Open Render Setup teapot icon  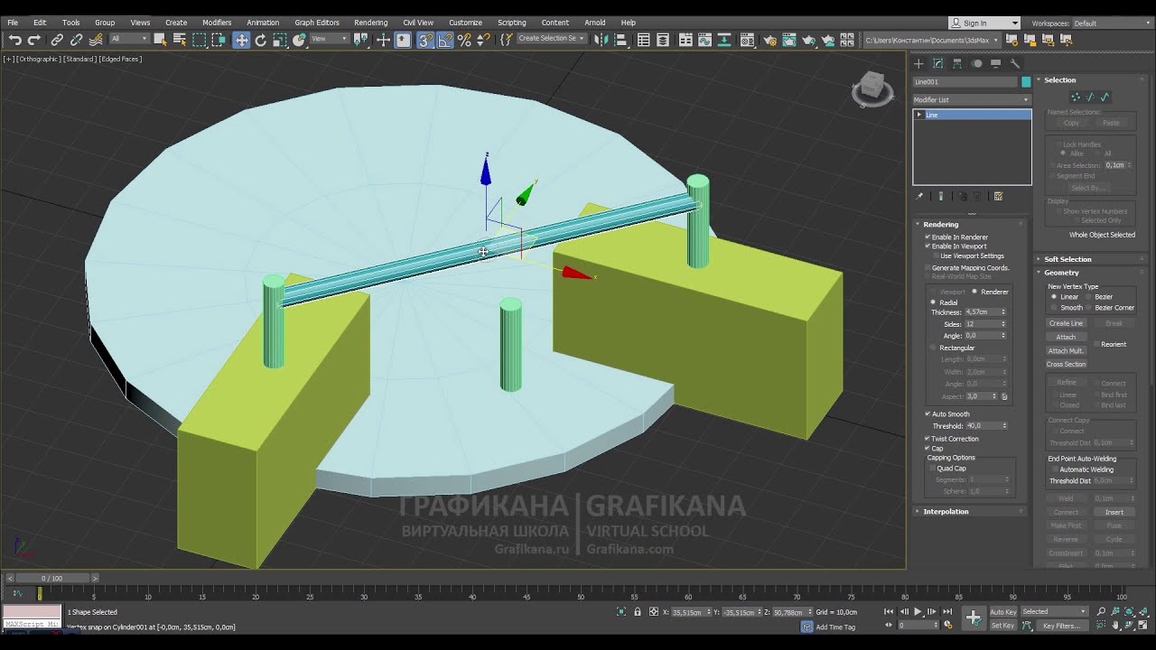point(769,40)
